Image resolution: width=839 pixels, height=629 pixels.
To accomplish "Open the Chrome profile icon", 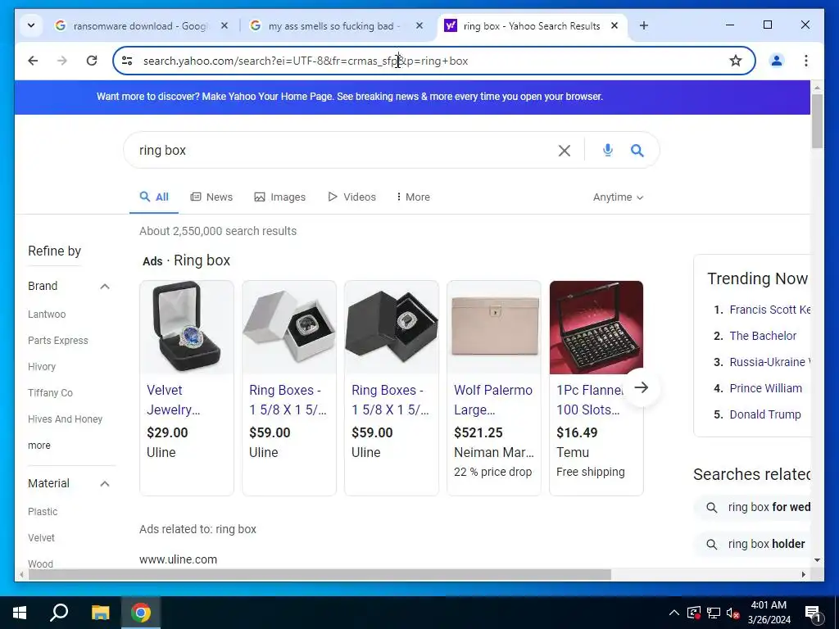I will tap(777, 61).
